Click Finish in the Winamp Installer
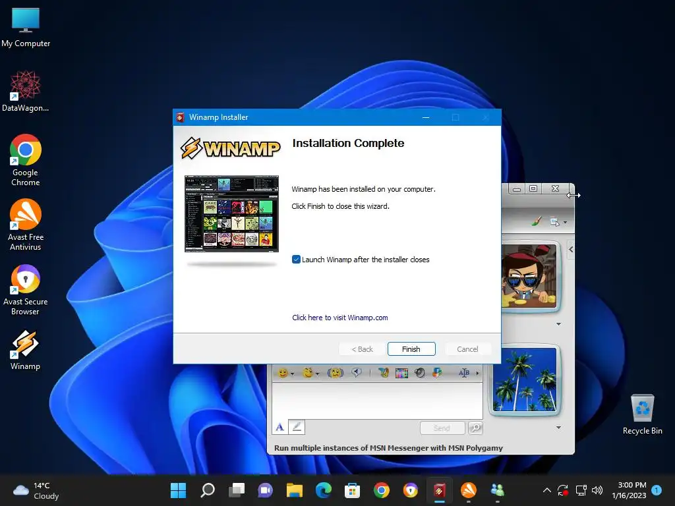 pos(411,349)
